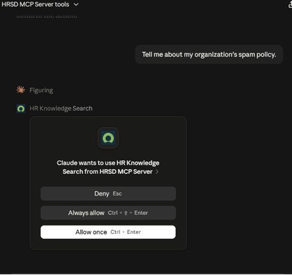
Task: Click the Claude starburst icon beside Figuring
Action: [21, 90]
